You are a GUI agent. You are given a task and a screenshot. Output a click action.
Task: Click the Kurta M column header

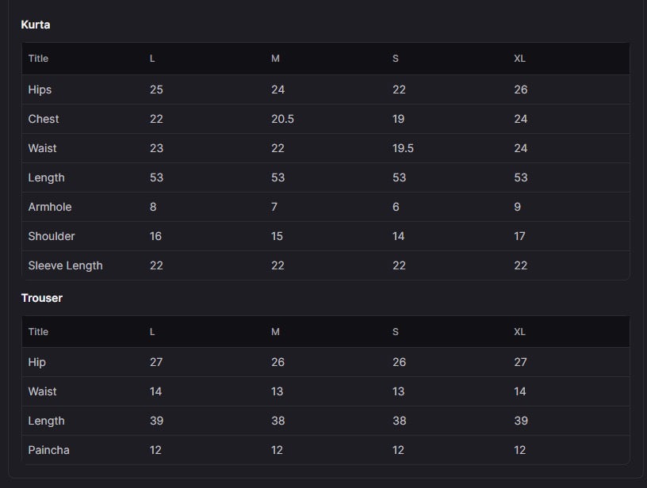tap(275, 59)
